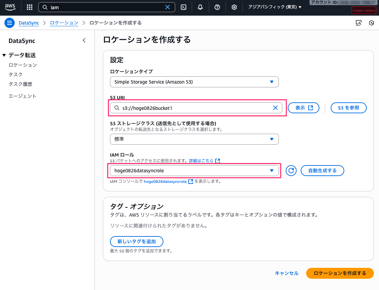Click the S3 URI search magnifier icon

(x=117, y=108)
